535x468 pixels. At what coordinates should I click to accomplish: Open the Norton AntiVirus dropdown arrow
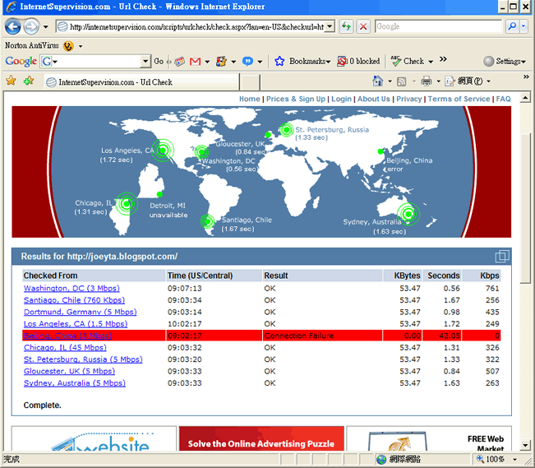click(81, 46)
